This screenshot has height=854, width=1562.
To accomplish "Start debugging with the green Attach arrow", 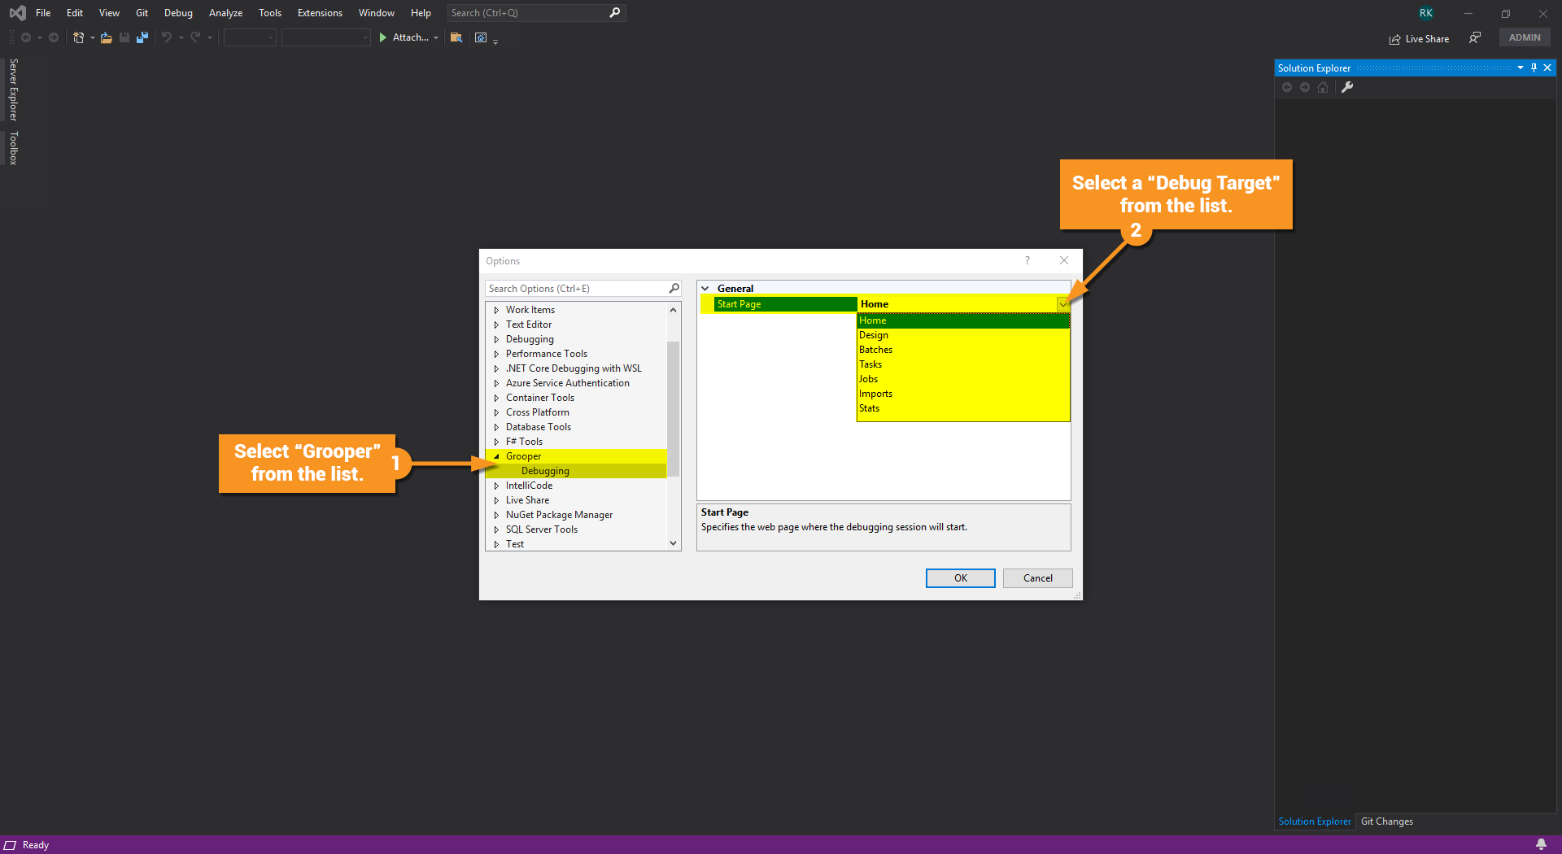I will pos(383,37).
